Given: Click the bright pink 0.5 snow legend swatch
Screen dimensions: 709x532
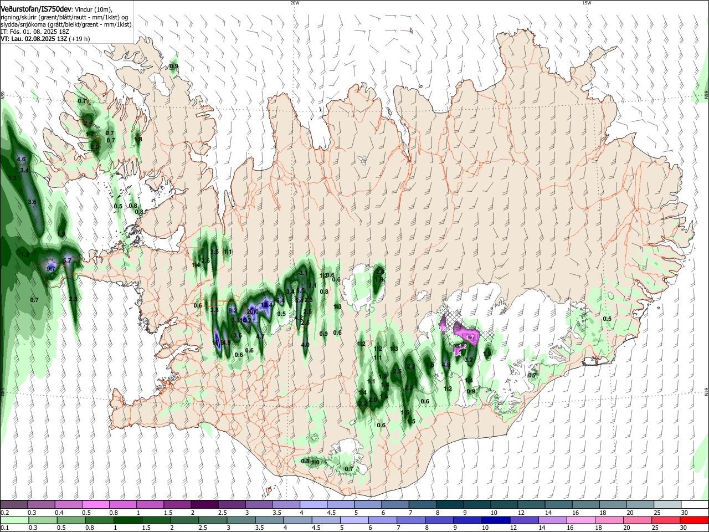Looking at the screenshot, I should tap(95, 504).
